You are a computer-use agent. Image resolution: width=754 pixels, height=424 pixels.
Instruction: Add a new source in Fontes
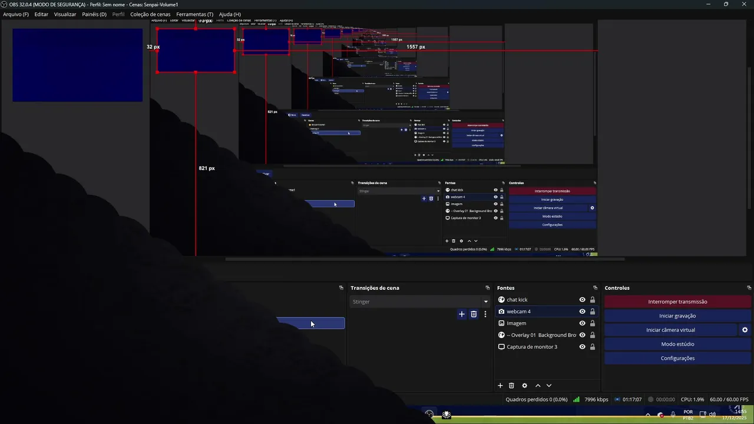(500, 386)
